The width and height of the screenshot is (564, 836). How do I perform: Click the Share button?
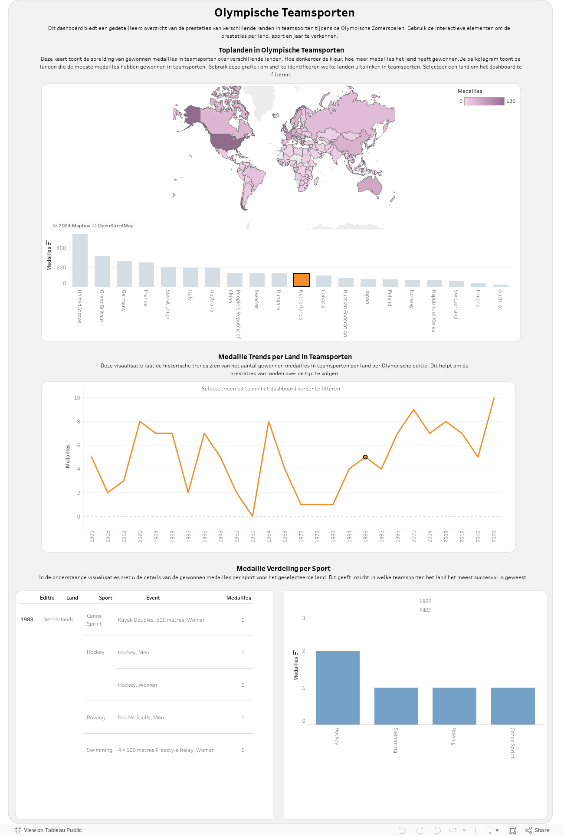pos(538,830)
